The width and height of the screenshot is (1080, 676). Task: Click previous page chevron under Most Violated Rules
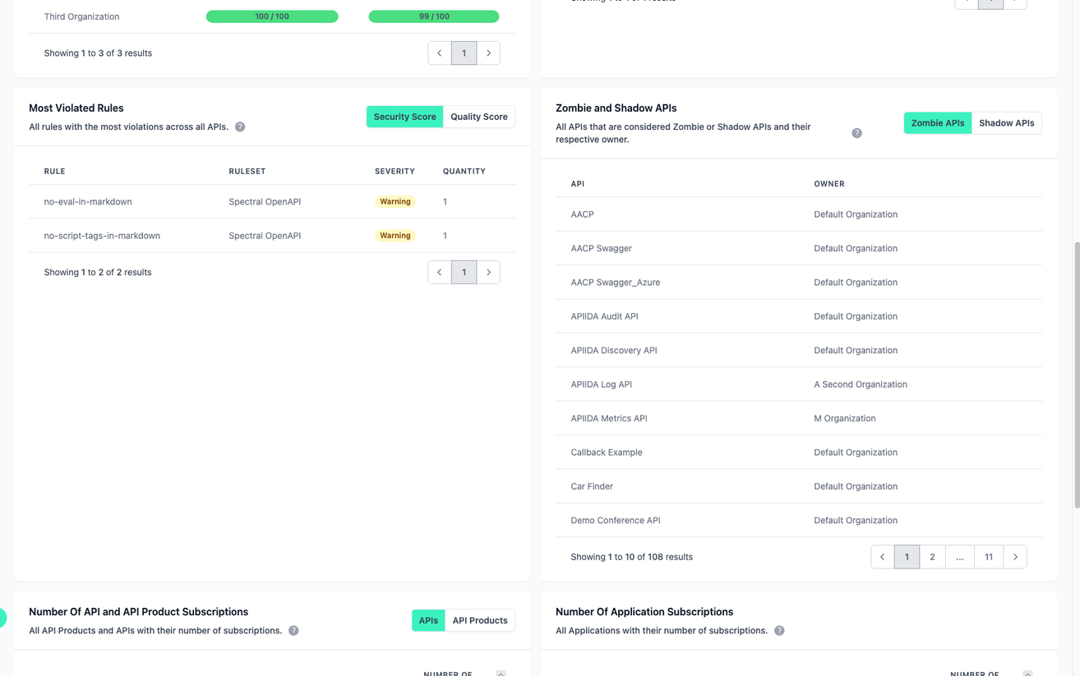(439, 272)
